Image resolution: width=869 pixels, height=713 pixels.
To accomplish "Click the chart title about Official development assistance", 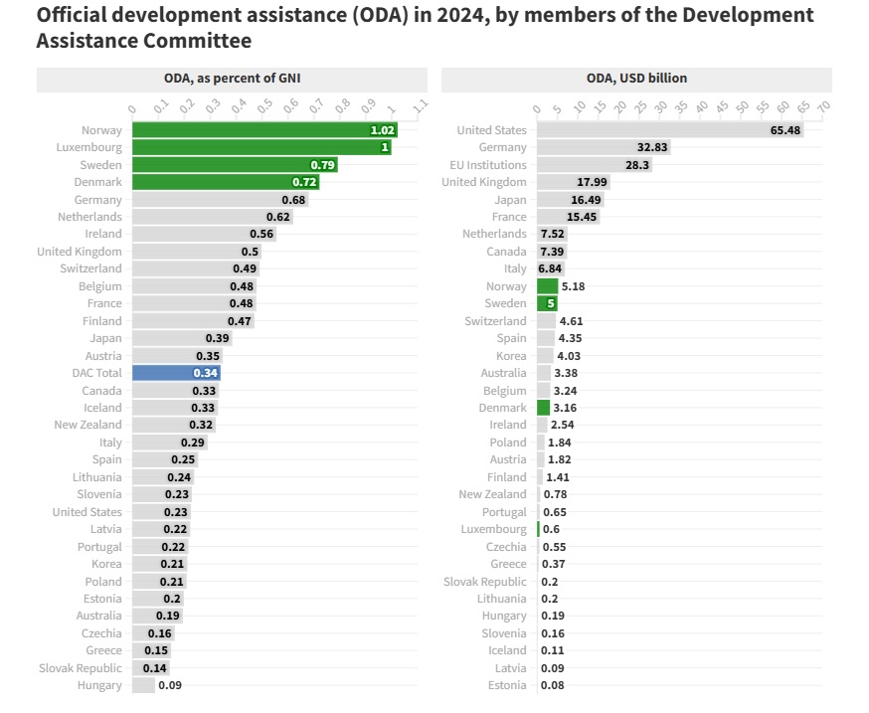I will click(425, 28).
